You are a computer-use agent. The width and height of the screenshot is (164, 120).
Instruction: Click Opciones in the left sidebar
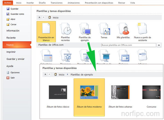[15, 72]
